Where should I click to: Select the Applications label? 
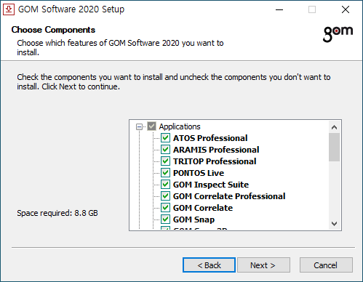click(x=180, y=126)
